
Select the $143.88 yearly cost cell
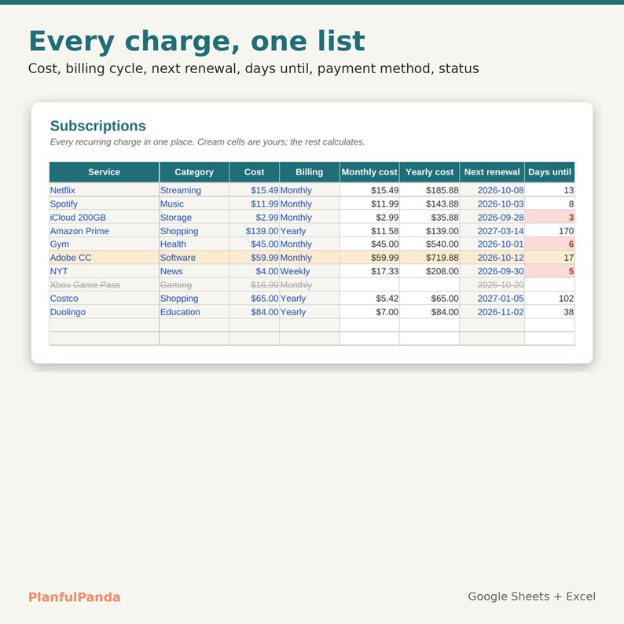[x=430, y=204]
